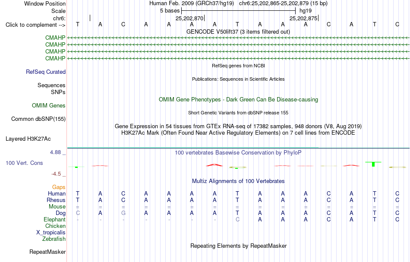Screen dimensions: 410x262
Task: Click the Scale track label
Action: 58,11
